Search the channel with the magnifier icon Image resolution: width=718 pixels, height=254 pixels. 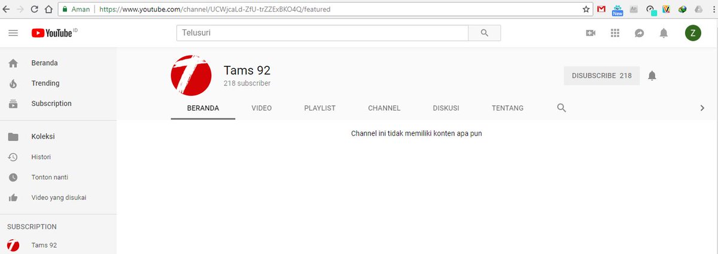click(561, 108)
